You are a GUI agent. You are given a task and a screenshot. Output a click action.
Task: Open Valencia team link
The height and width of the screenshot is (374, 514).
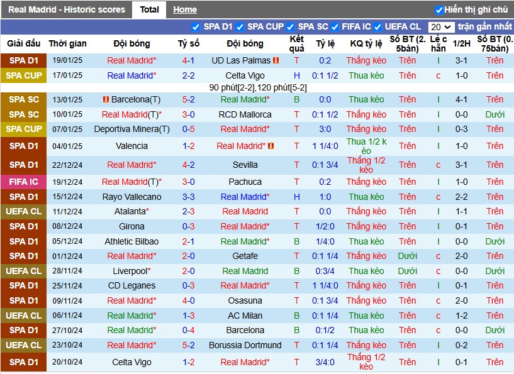click(131, 146)
